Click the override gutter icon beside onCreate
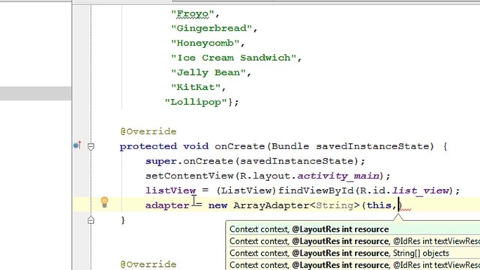 (77, 145)
